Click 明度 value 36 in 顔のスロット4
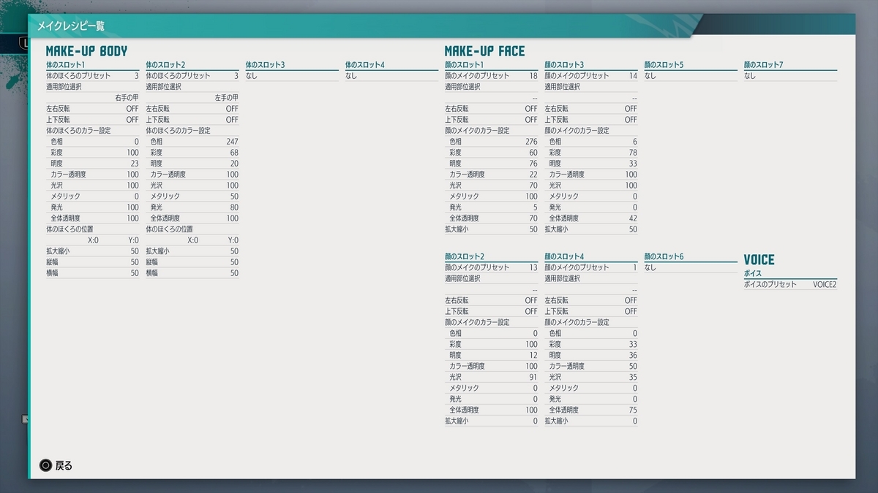Image resolution: width=878 pixels, height=493 pixels. click(633, 356)
